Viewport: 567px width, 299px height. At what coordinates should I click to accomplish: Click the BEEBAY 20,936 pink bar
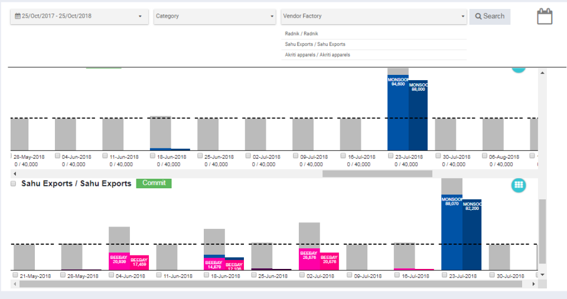(x=119, y=261)
